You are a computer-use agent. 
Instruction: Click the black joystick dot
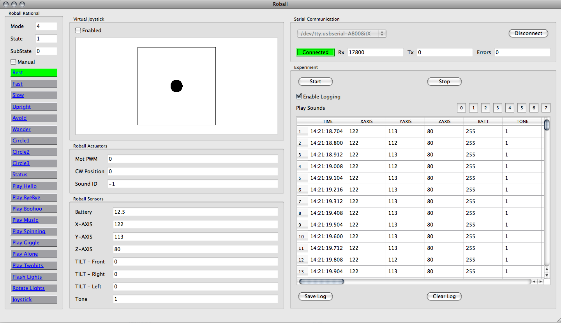click(176, 86)
